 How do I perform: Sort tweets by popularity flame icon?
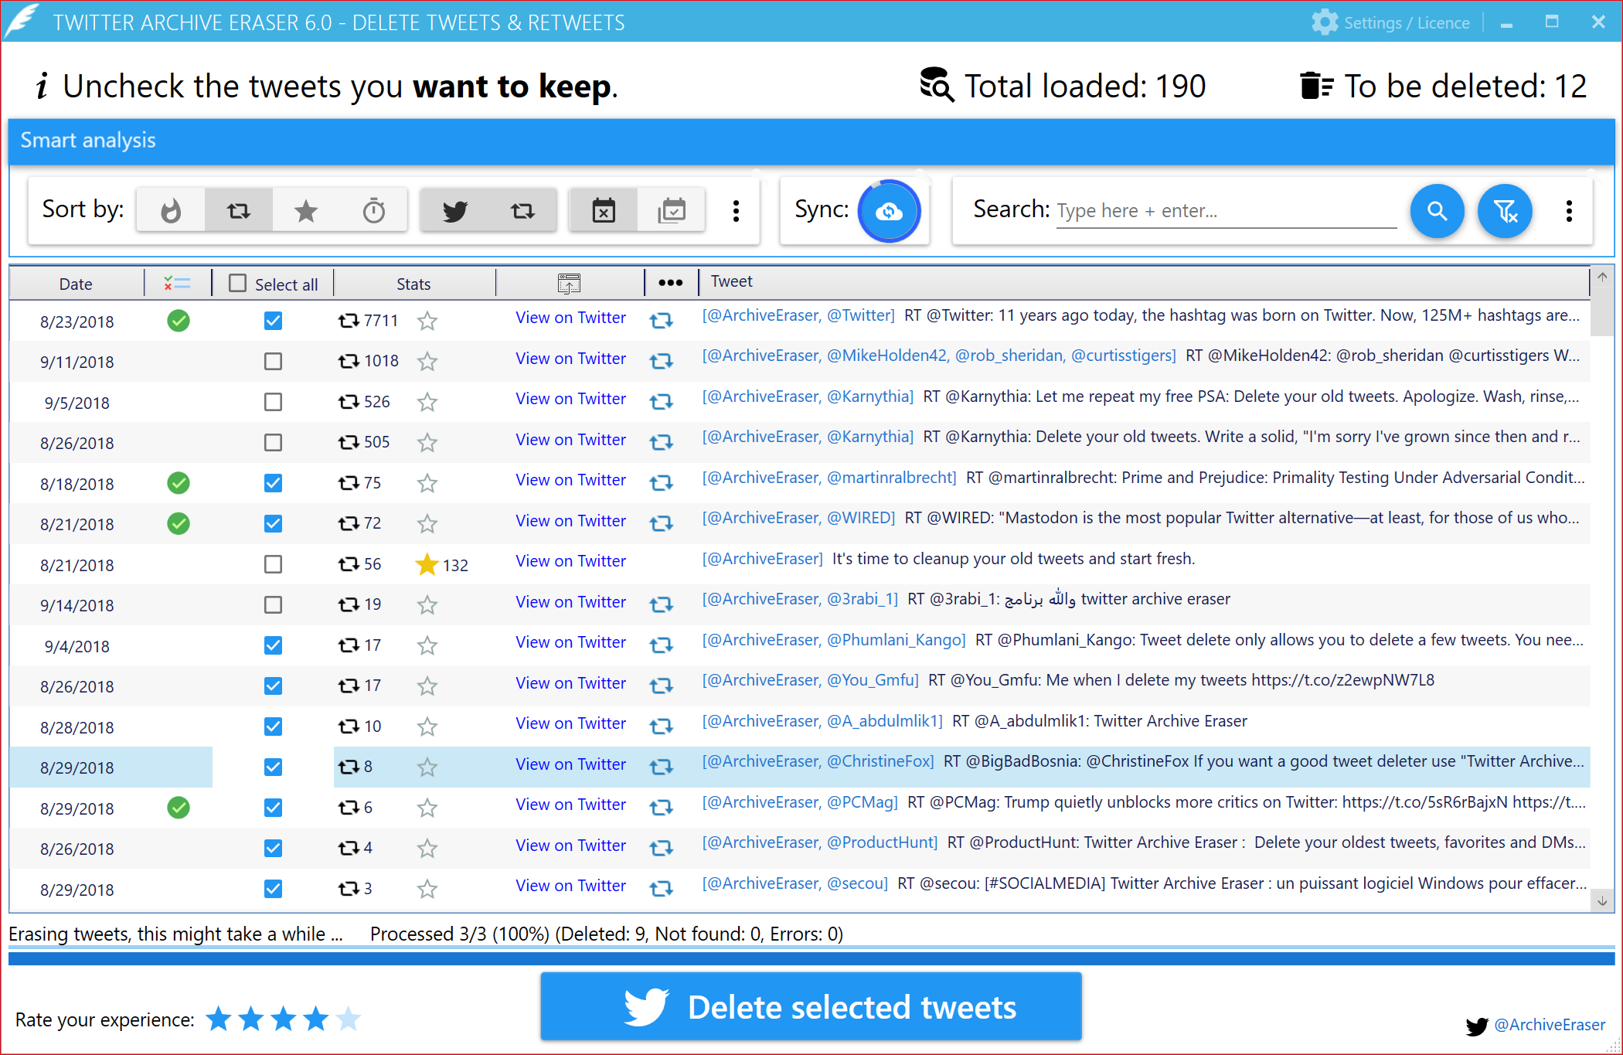(x=171, y=210)
